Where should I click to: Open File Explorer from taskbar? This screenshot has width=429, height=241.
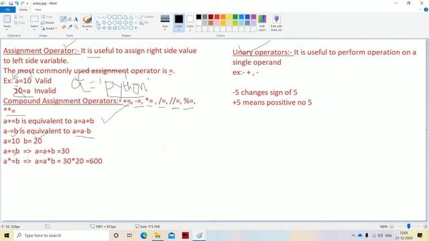tap(158, 235)
